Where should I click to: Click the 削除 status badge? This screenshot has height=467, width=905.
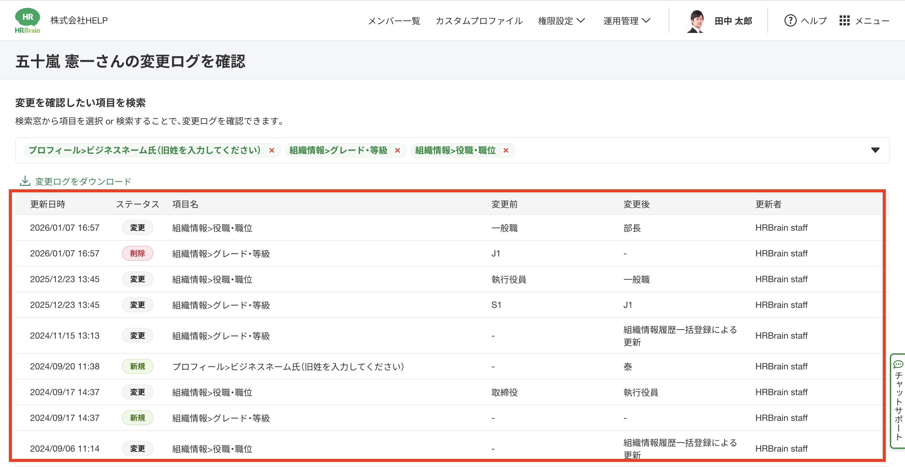(137, 253)
